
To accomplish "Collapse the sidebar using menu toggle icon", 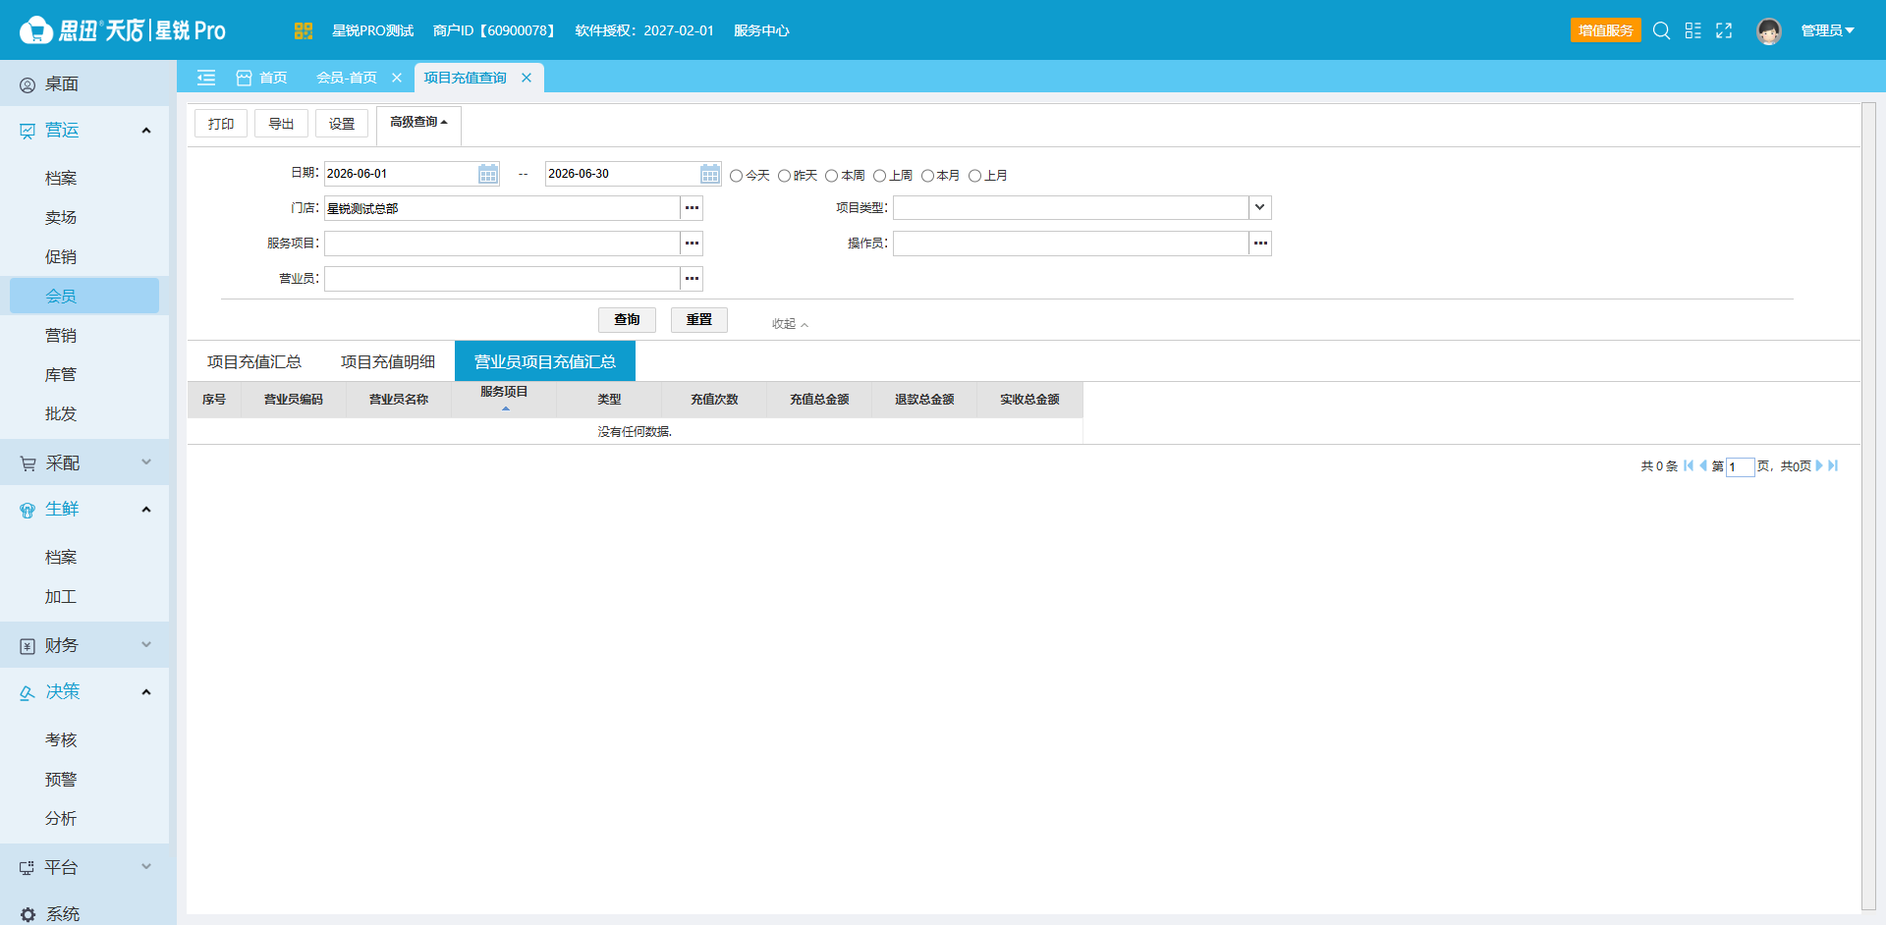I will point(206,78).
